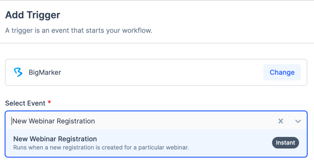Select New Webinar Registration option title
The image size is (314, 162).
[x=55, y=139]
